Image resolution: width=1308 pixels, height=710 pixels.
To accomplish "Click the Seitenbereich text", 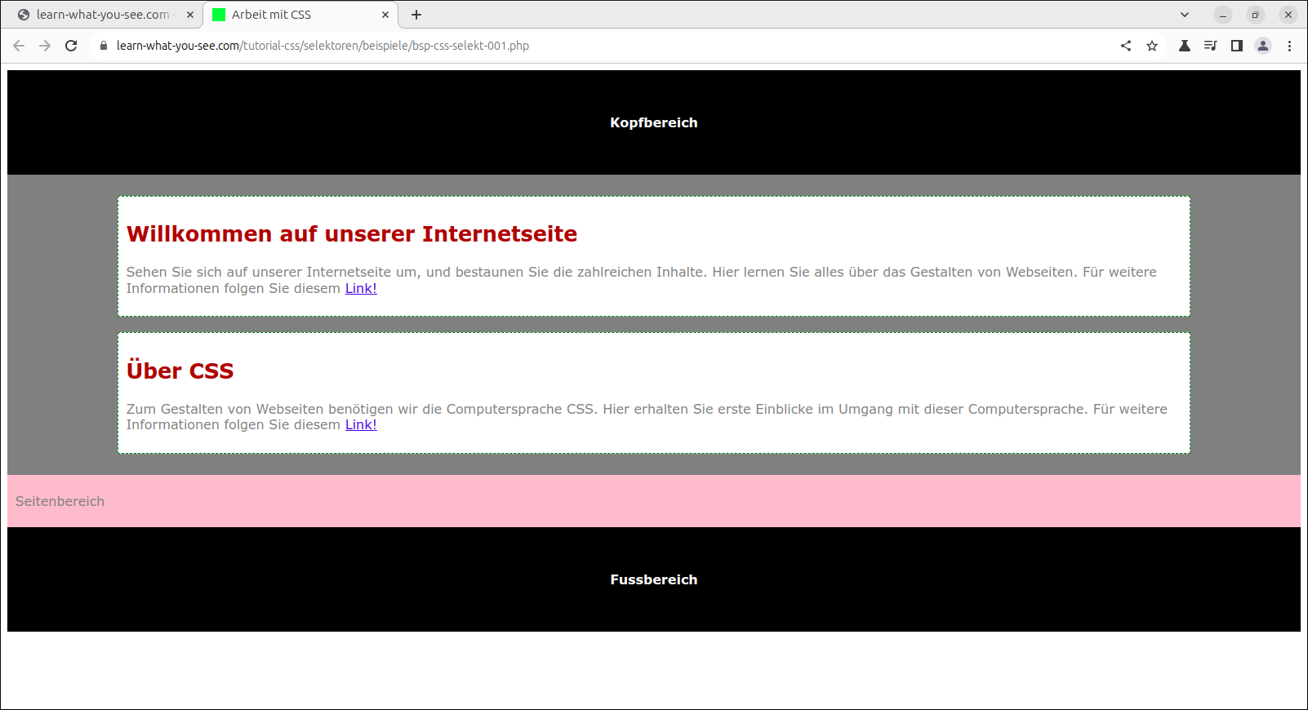I will (60, 501).
